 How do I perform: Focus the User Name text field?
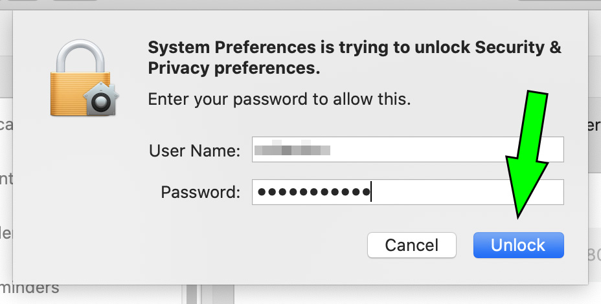coord(408,149)
